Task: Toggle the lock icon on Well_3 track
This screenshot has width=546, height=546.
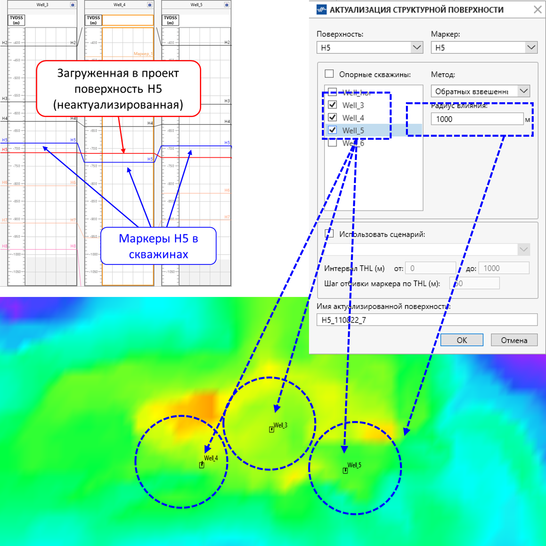Action: click(73, 5)
